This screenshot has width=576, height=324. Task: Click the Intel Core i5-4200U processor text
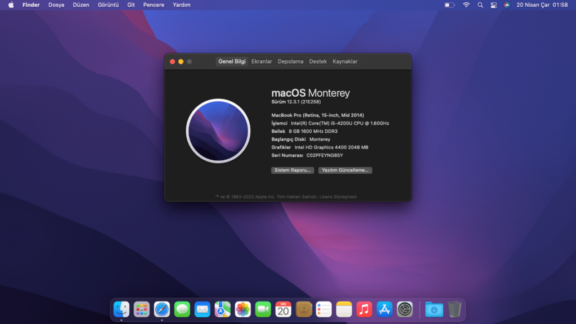click(x=340, y=123)
